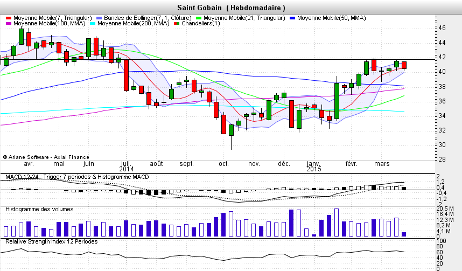Click the 'sept.' month label on the time axis

point(186,164)
